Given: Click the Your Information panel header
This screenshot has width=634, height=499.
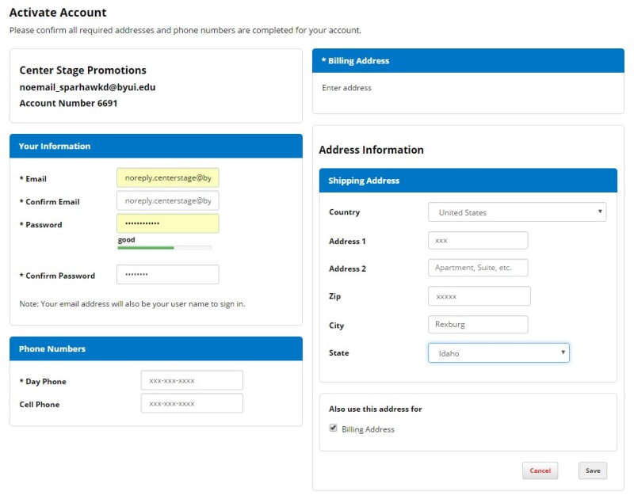Looking at the screenshot, I should pos(155,146).
